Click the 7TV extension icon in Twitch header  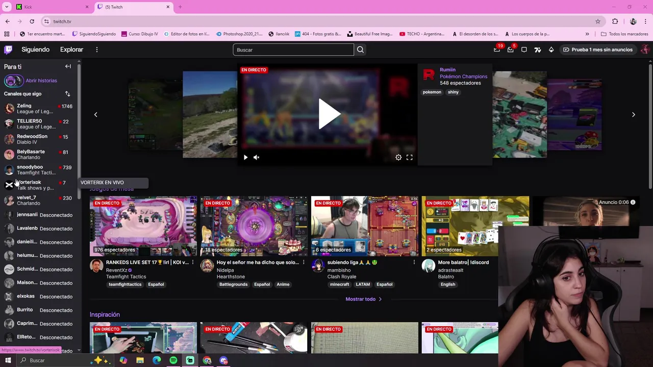click(x=538, y=49)
